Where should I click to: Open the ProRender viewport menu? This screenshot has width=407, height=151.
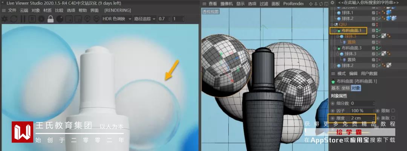293,4
